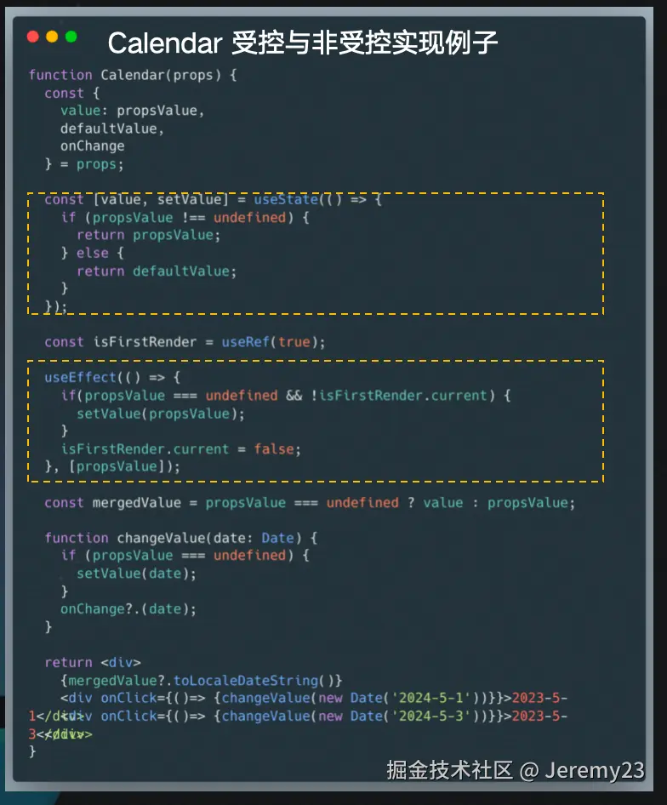Click the 'const [value, setValue] = useState' line
Image resolution: width=667 pixels, height=805 pixels.
click(213, 200)
